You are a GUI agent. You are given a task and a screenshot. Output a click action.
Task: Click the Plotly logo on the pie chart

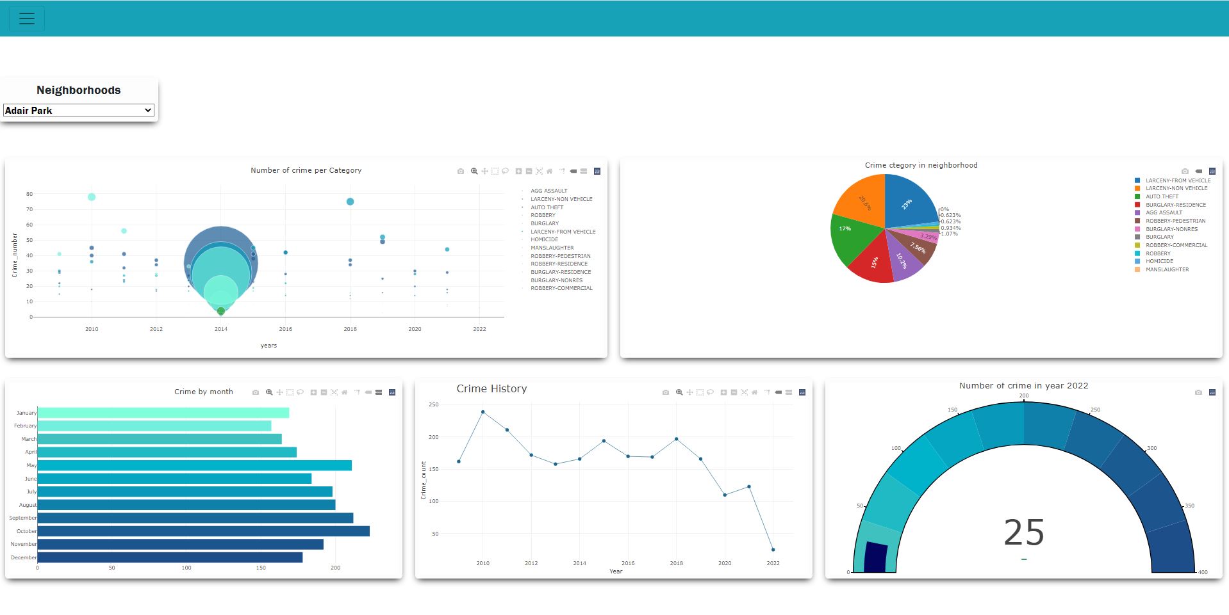pyautogui.click(x=1212, y=171)
